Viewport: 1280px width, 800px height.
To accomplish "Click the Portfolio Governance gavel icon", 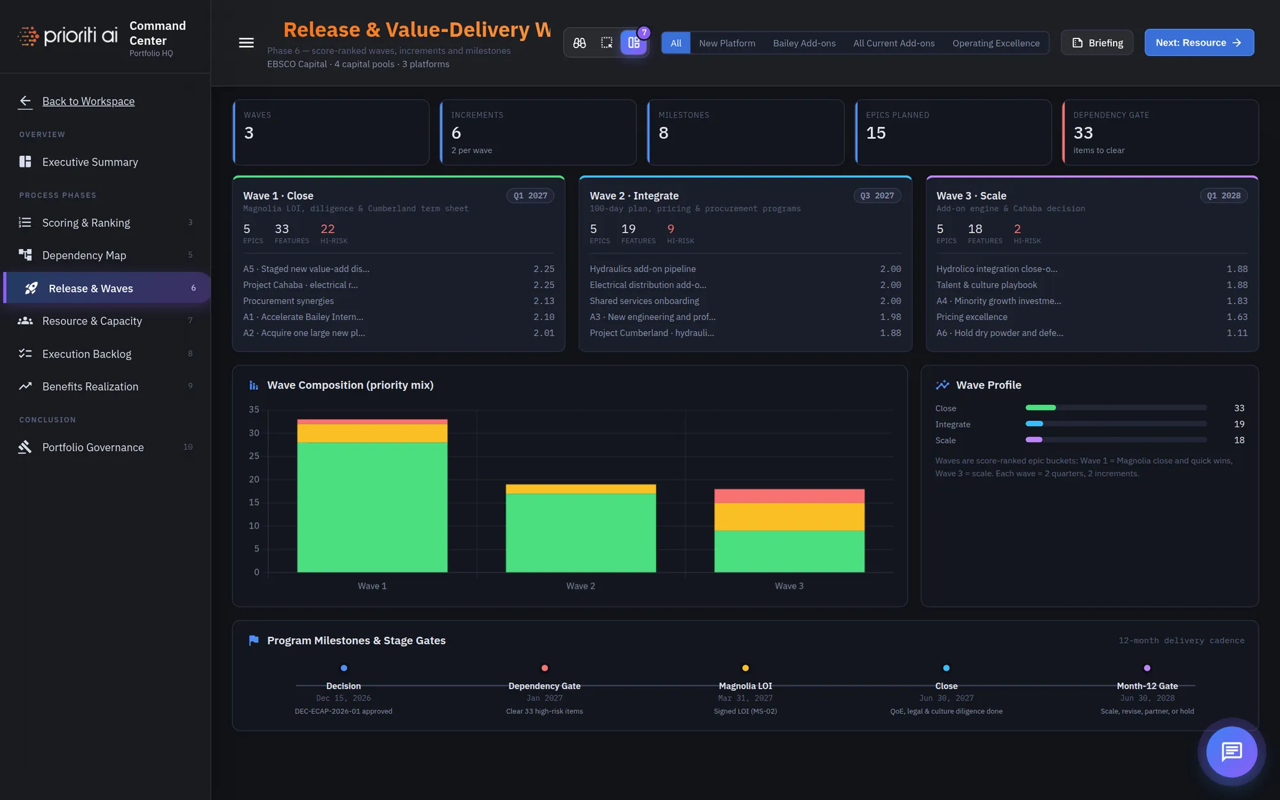I will click(25, 447).
